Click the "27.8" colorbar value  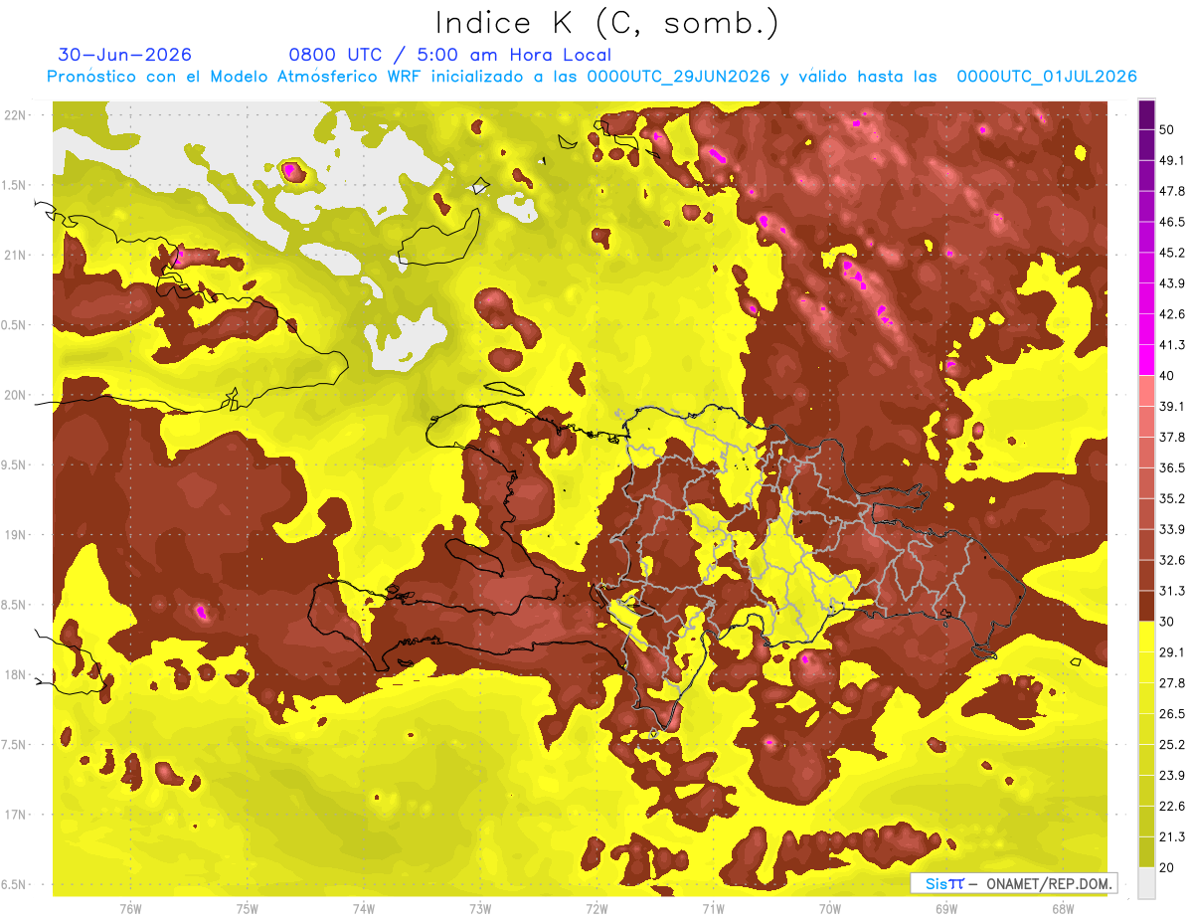(1172, 683)
